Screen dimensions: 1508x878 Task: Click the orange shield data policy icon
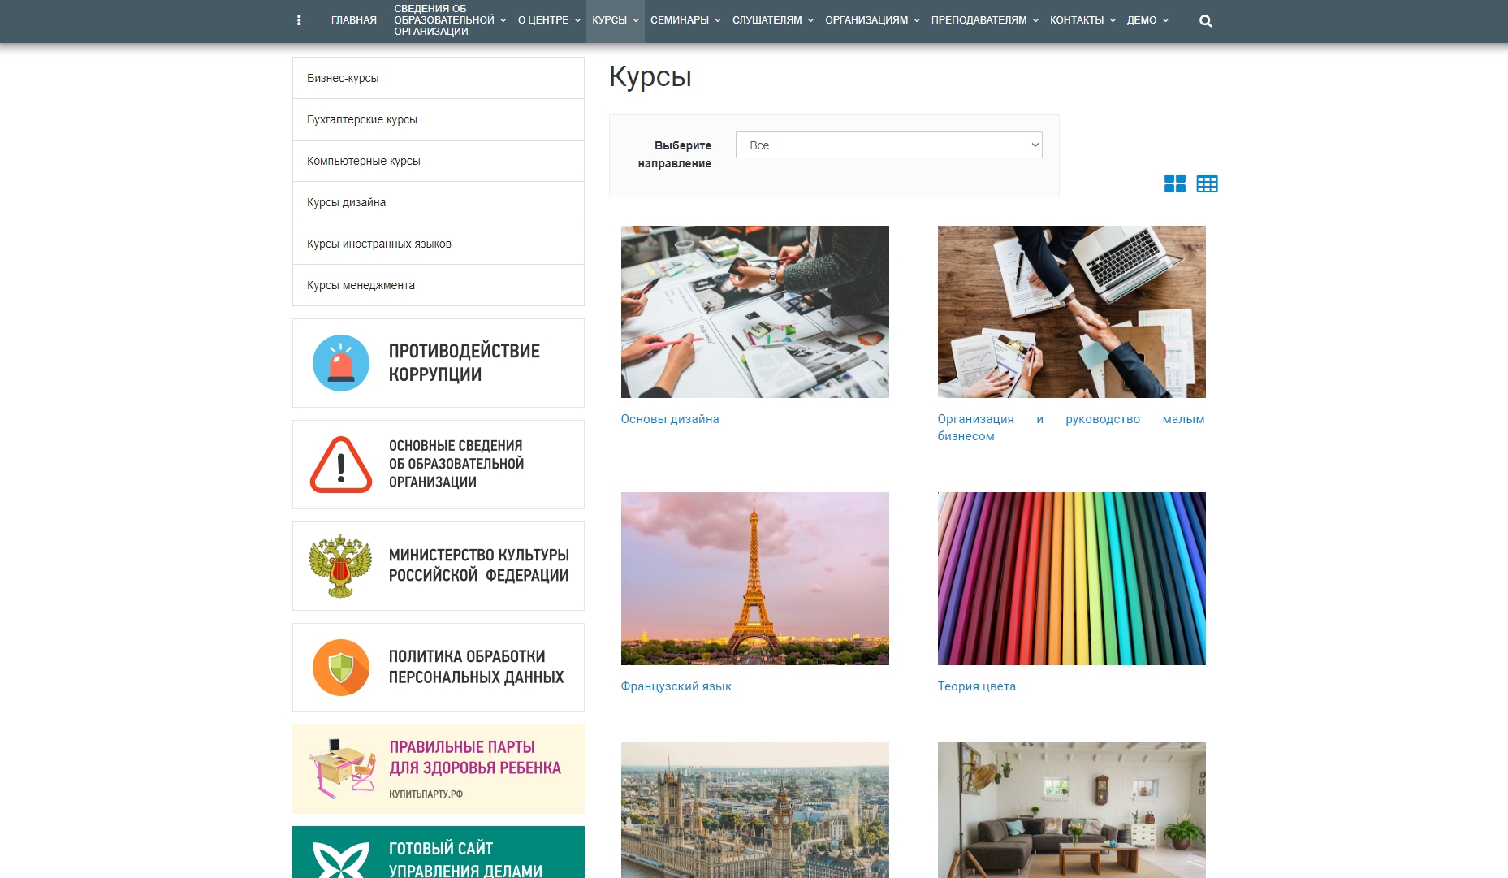click(341, 668)
